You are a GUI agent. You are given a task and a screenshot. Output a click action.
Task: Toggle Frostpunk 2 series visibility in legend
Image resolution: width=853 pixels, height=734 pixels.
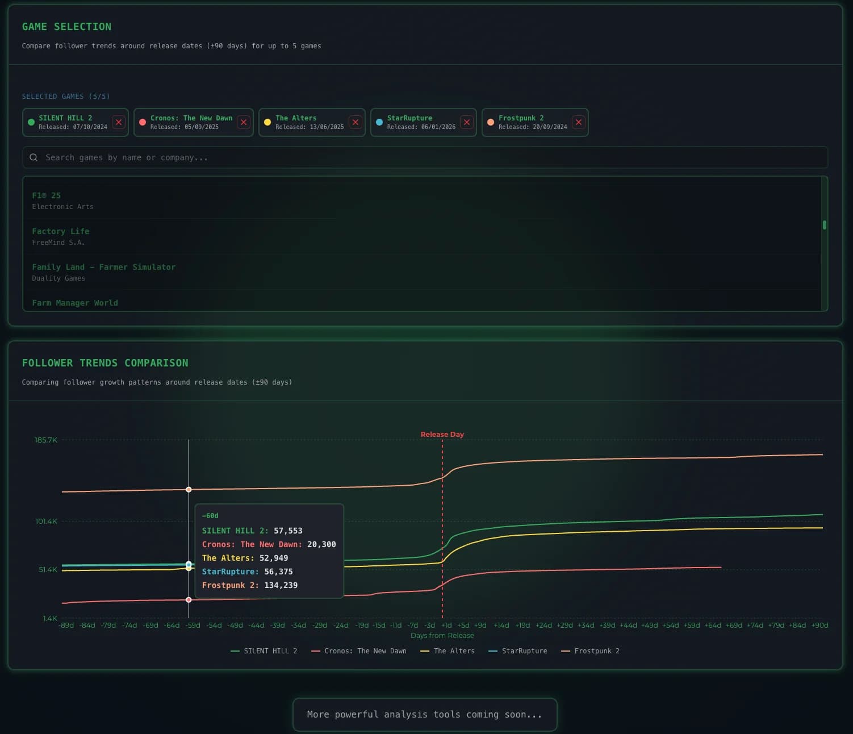[x=597, y=651]
